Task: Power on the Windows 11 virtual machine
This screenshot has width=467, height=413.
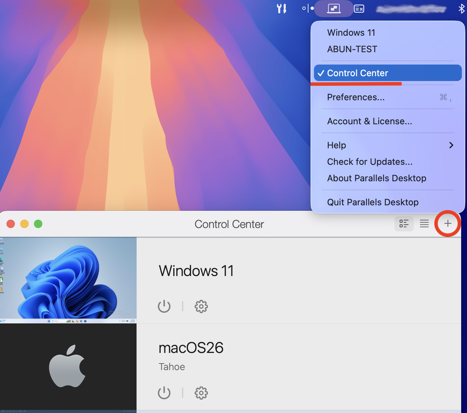Action: coord(164,306)
